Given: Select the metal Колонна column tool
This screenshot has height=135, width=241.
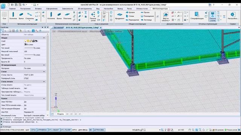Looking at the screenshot, I should click(51, 16).
